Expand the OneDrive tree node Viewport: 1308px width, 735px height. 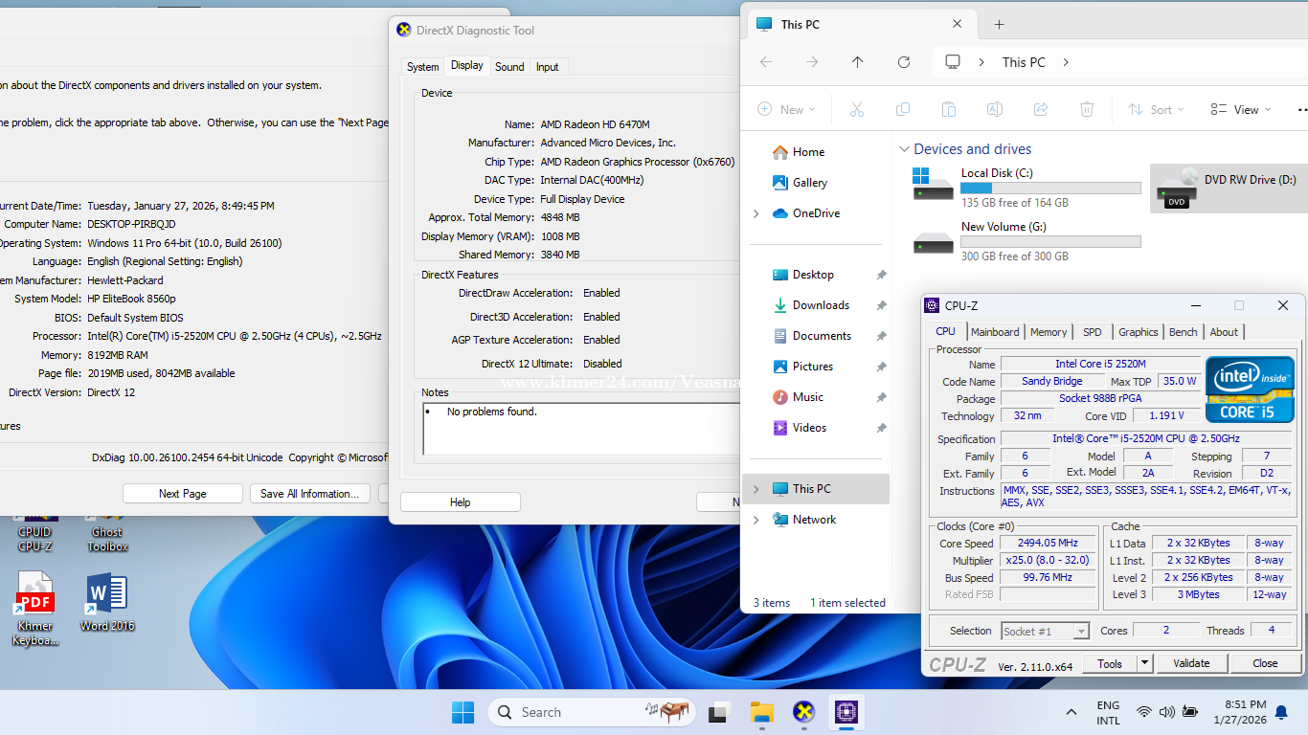[x=755, y=213]
